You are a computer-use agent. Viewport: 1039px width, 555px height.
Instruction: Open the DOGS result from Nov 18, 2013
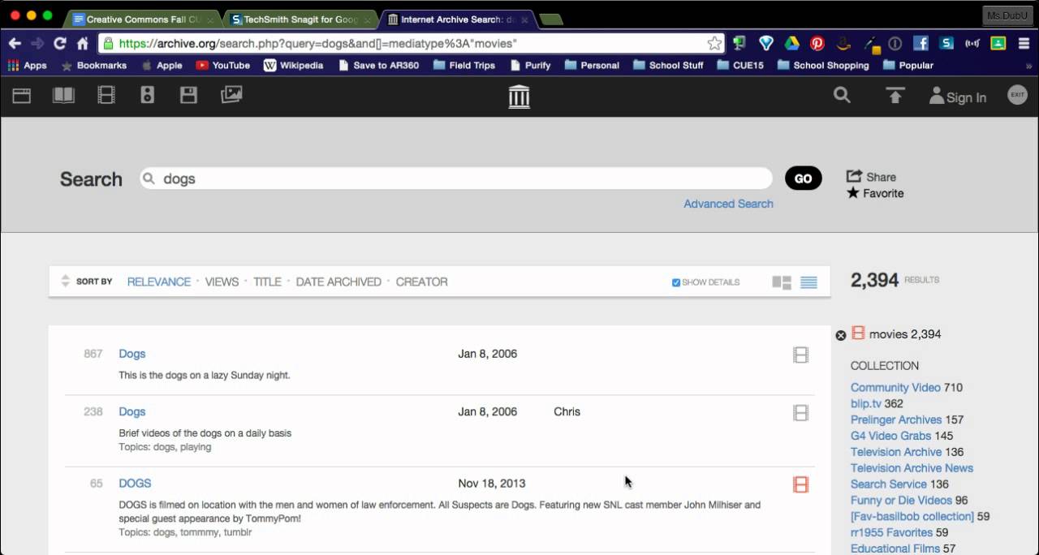(135, 483)
